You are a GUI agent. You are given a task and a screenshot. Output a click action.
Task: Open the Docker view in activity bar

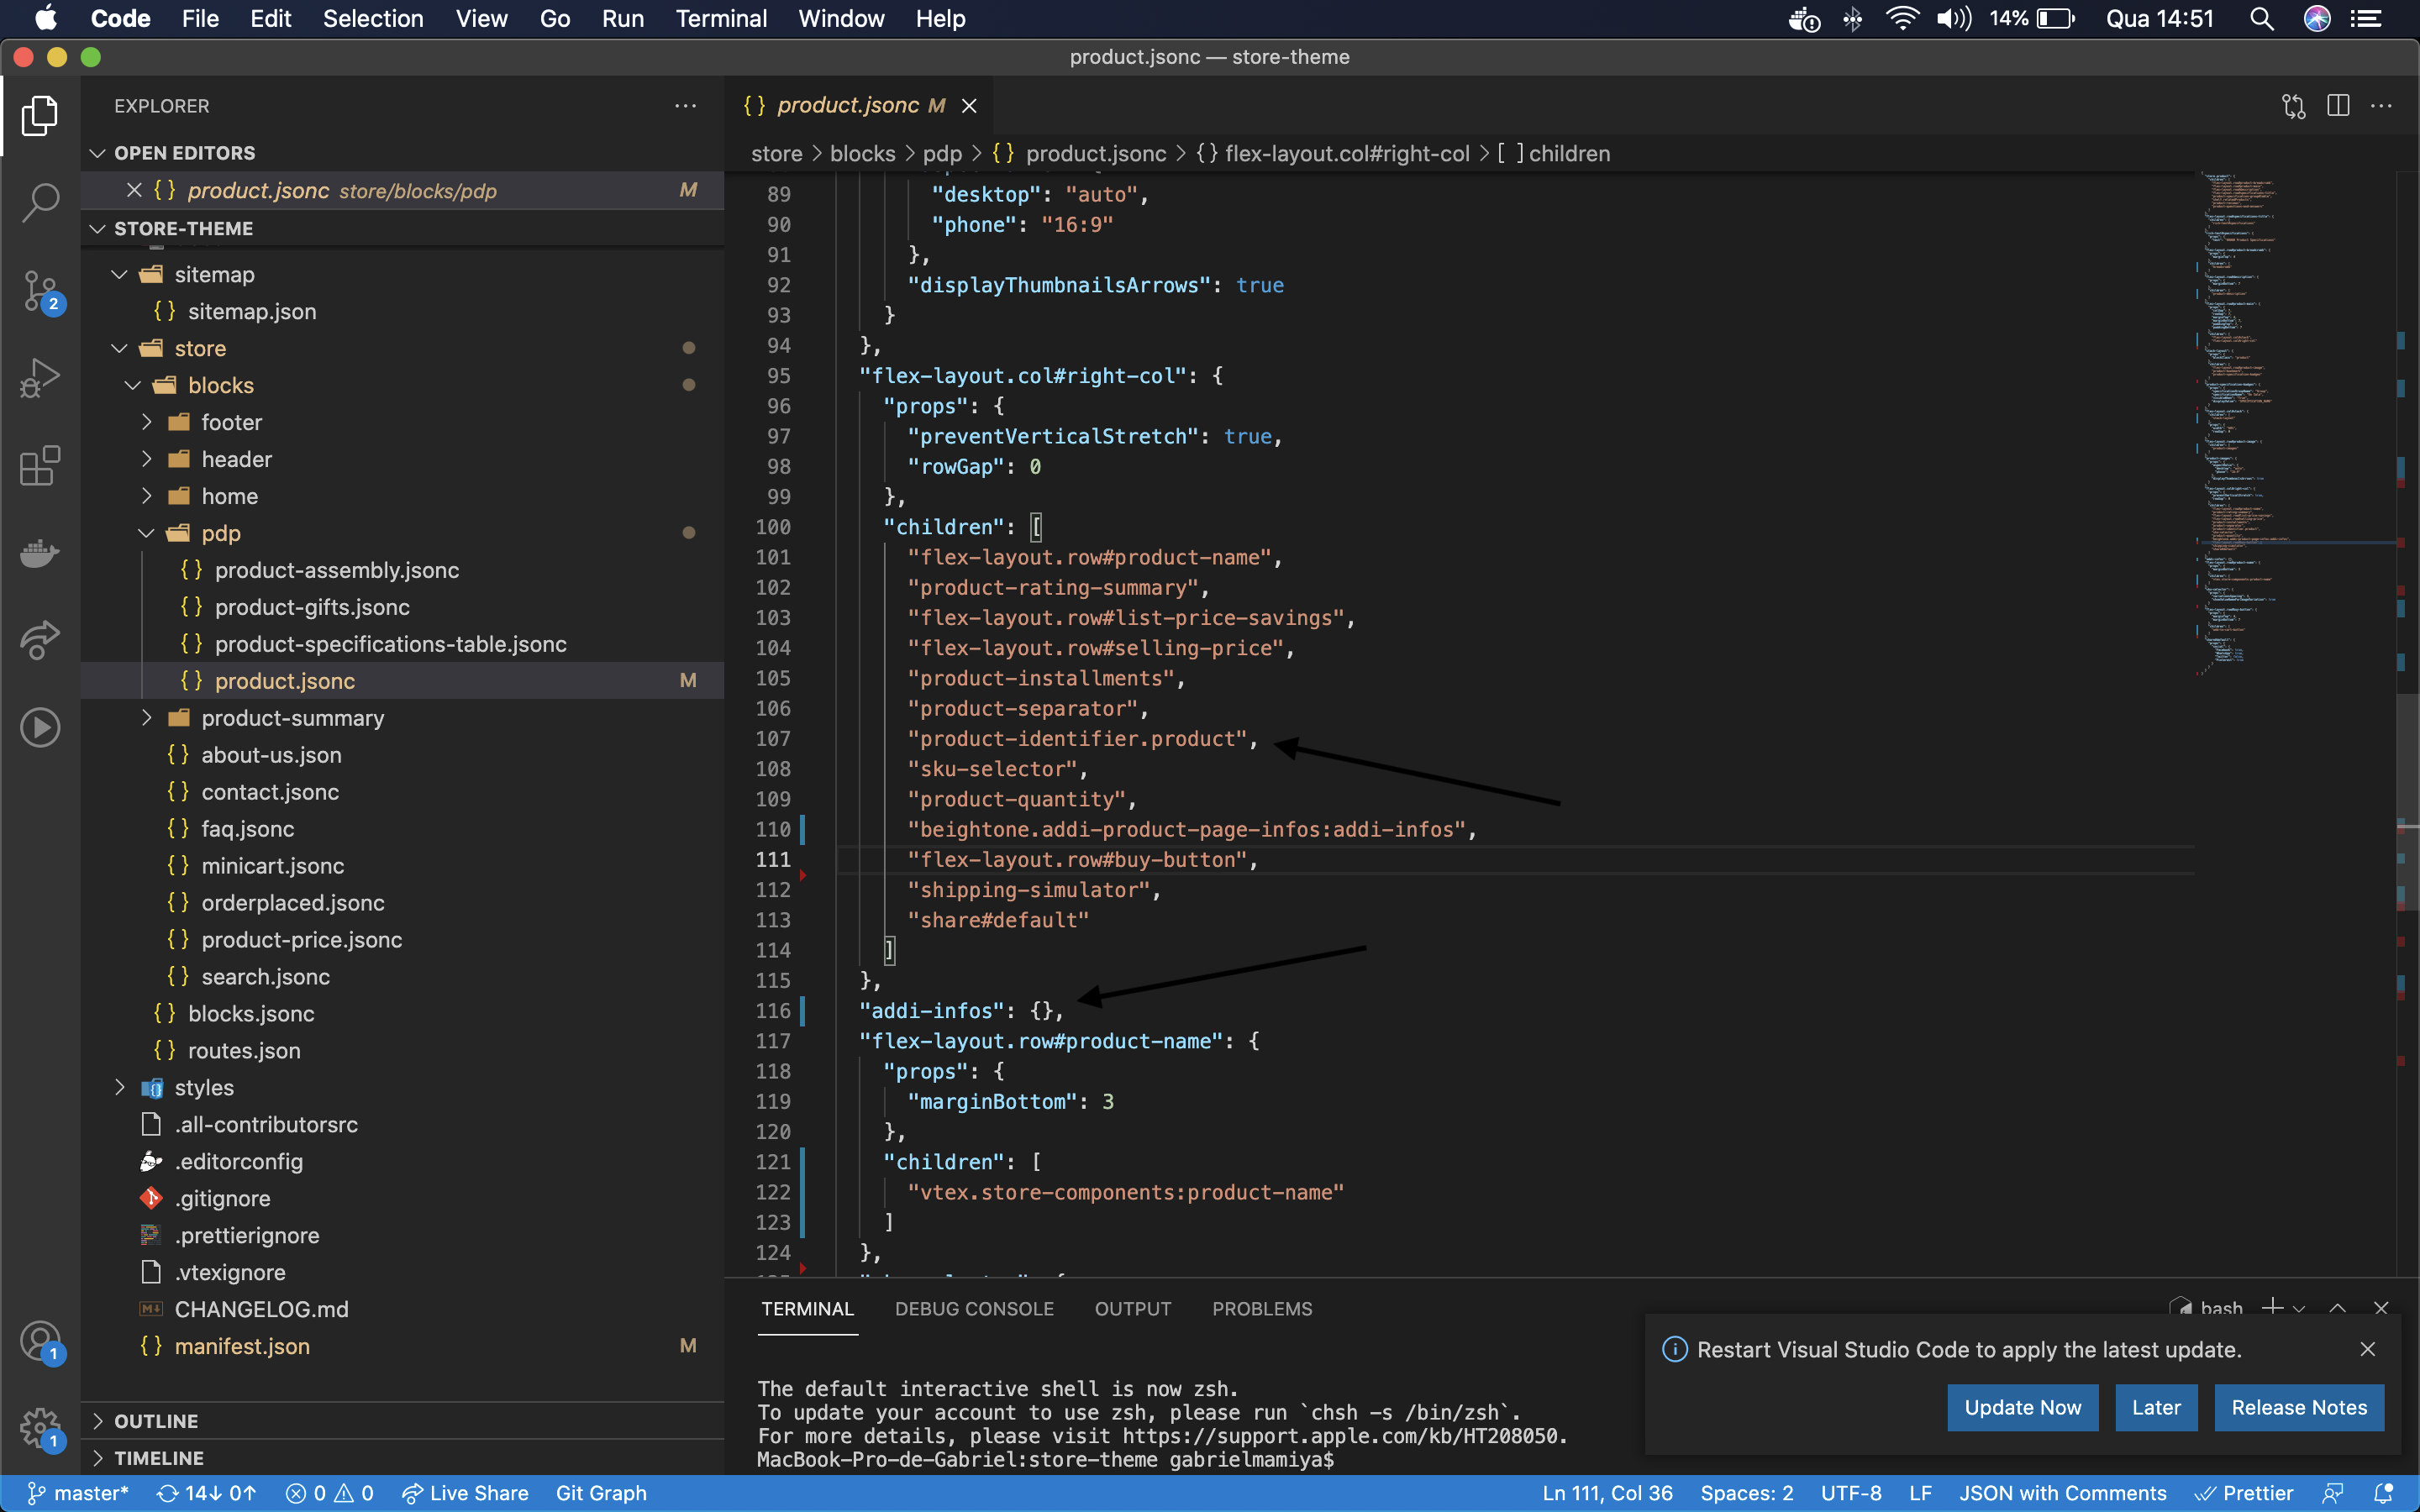40,552
